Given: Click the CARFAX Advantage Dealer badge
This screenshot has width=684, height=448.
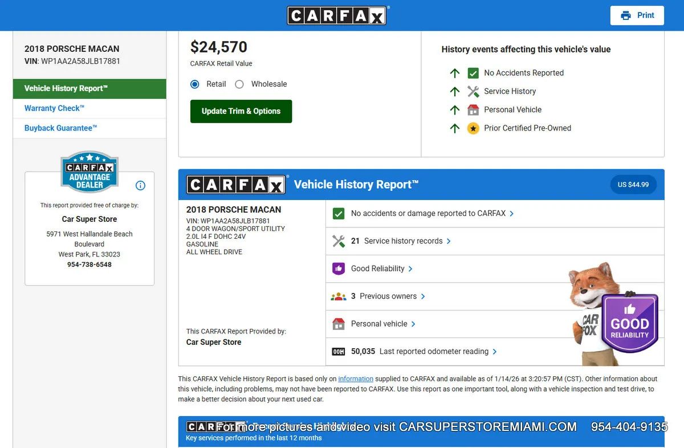Looking at the screenshot, I should tap(89, 172).
